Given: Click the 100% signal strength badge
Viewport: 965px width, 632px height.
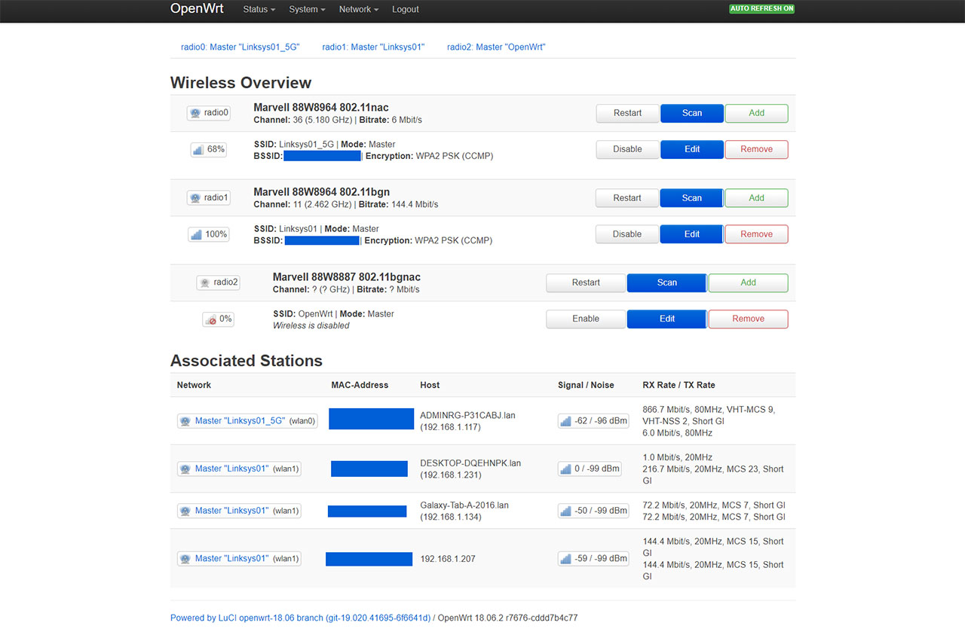Looking at the screenshot, I should click(x=208, y=234).
